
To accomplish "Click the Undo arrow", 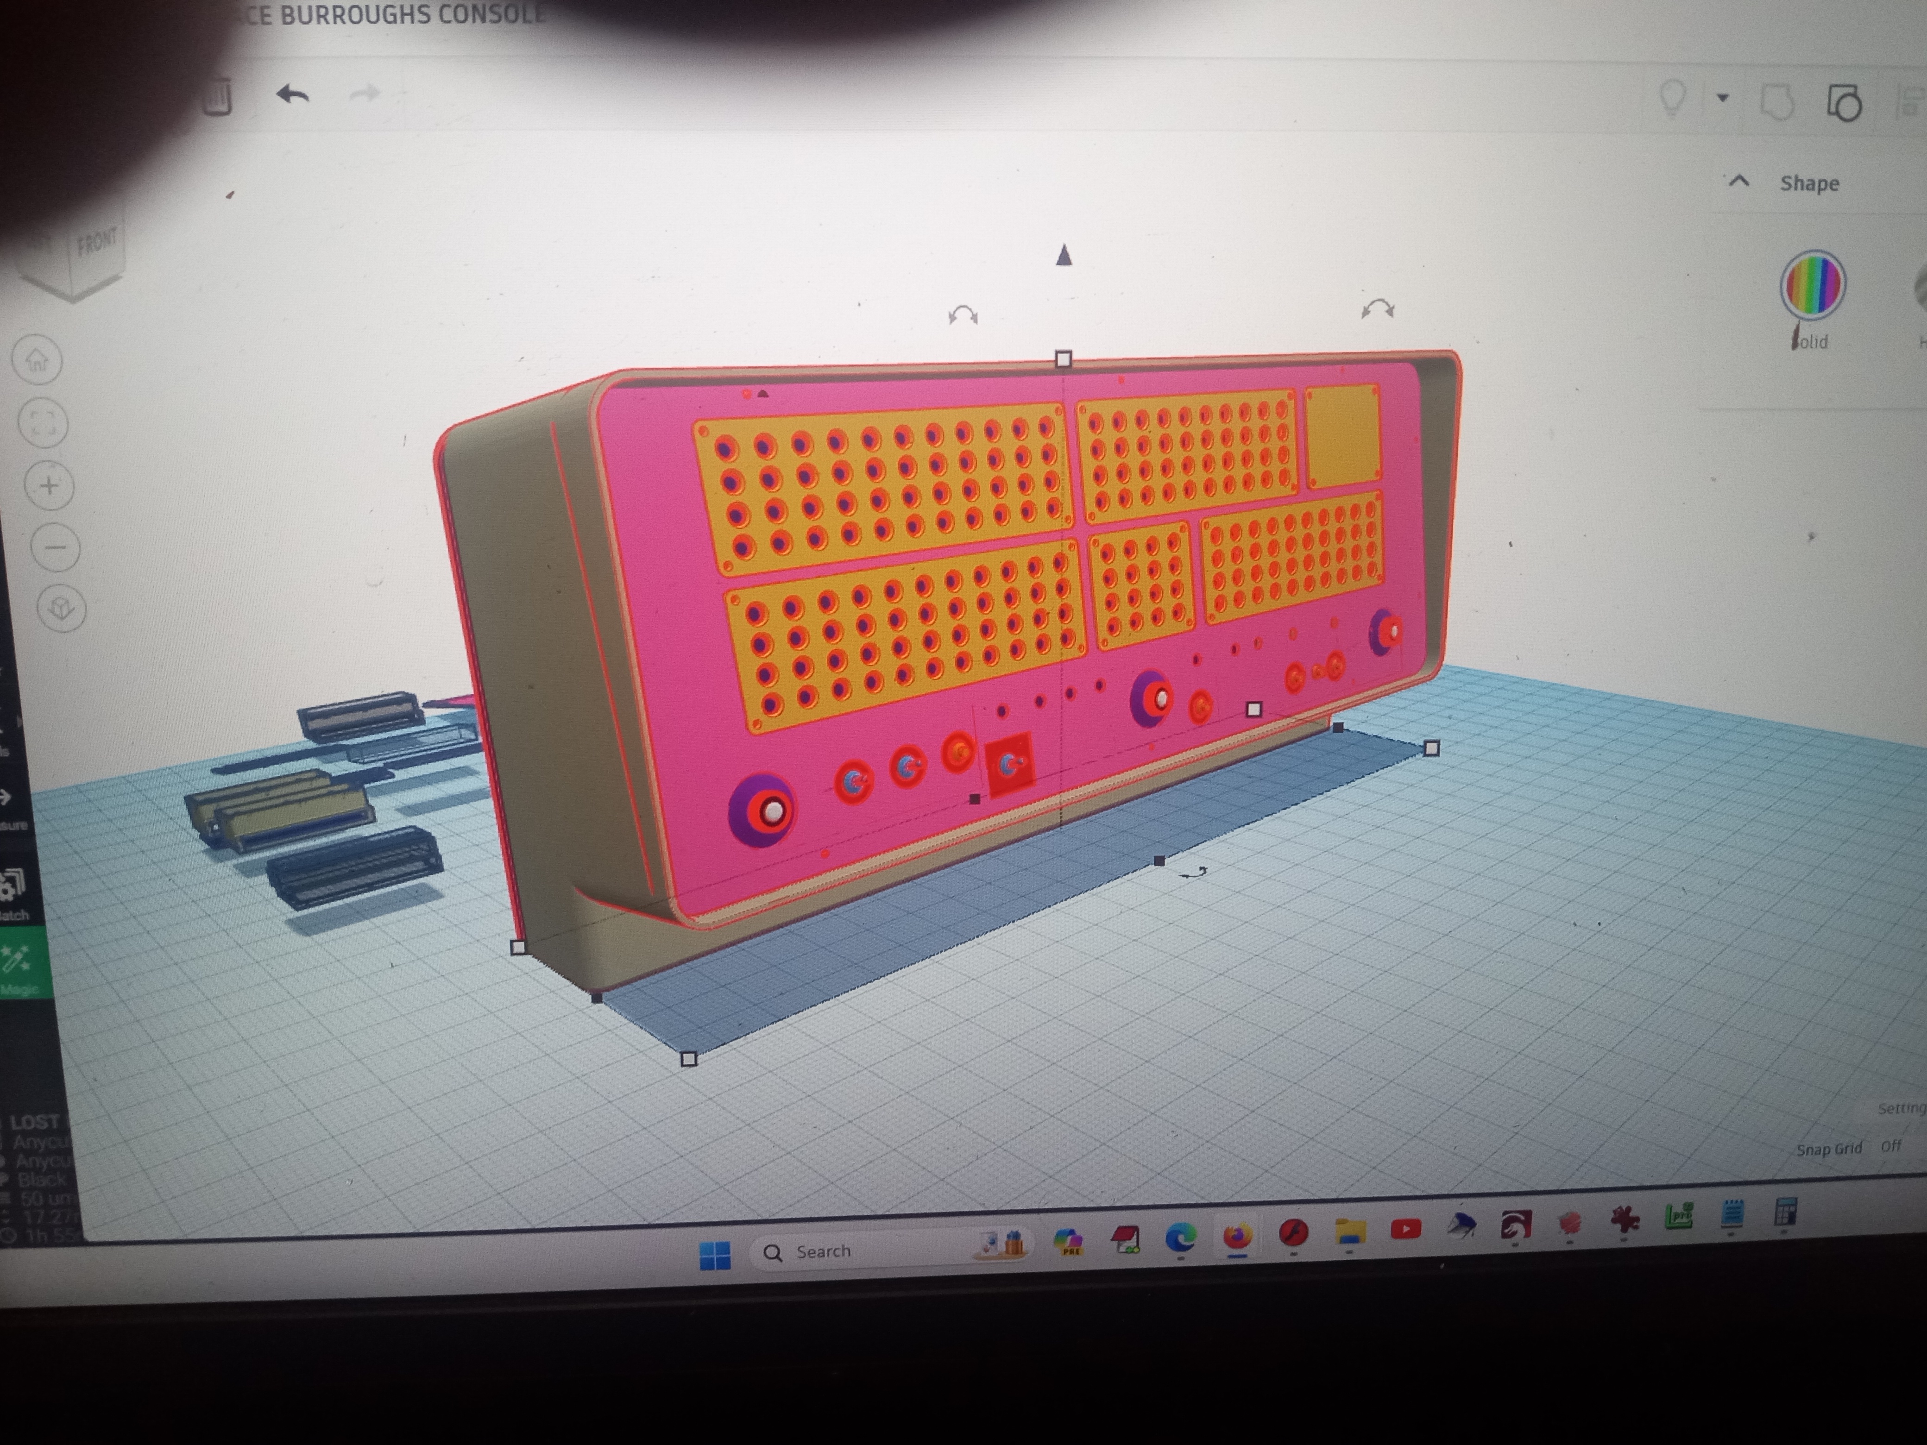I will click(x=293, y=93).
